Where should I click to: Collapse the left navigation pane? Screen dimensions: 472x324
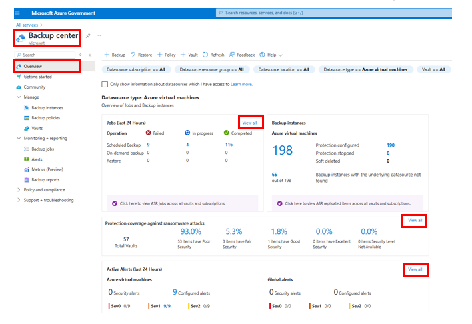point(90,55)
